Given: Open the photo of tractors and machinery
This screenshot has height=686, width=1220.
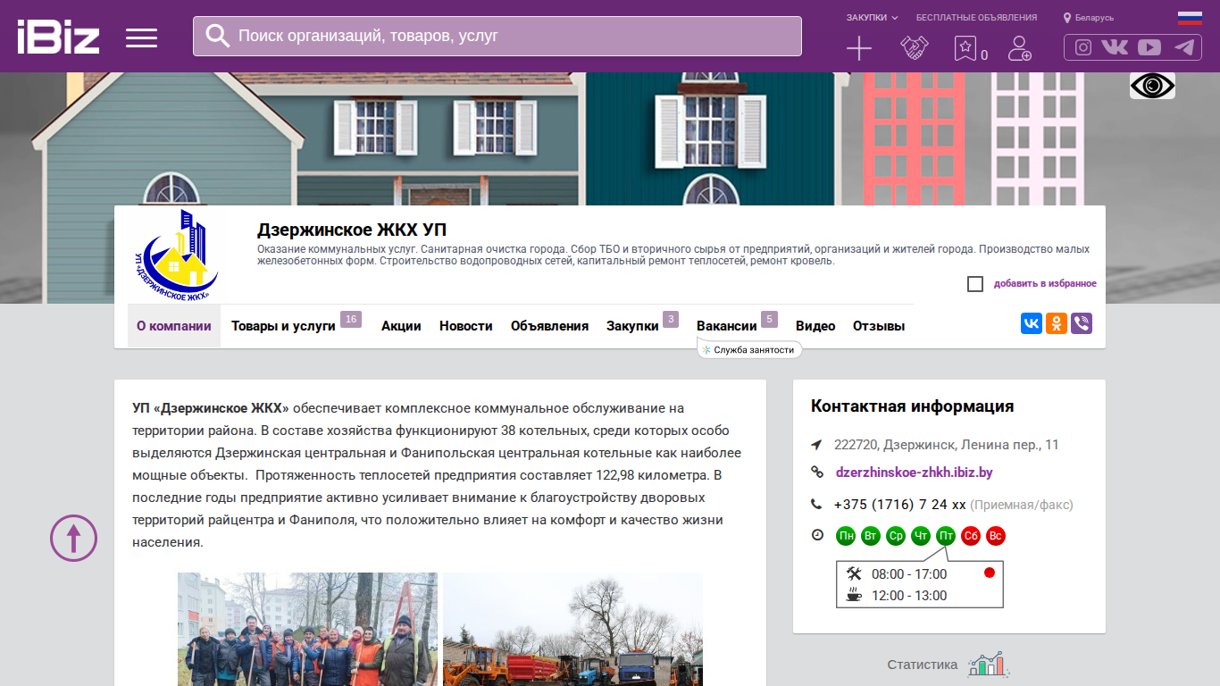Looking at the screenshot, I should click(572, 629).
